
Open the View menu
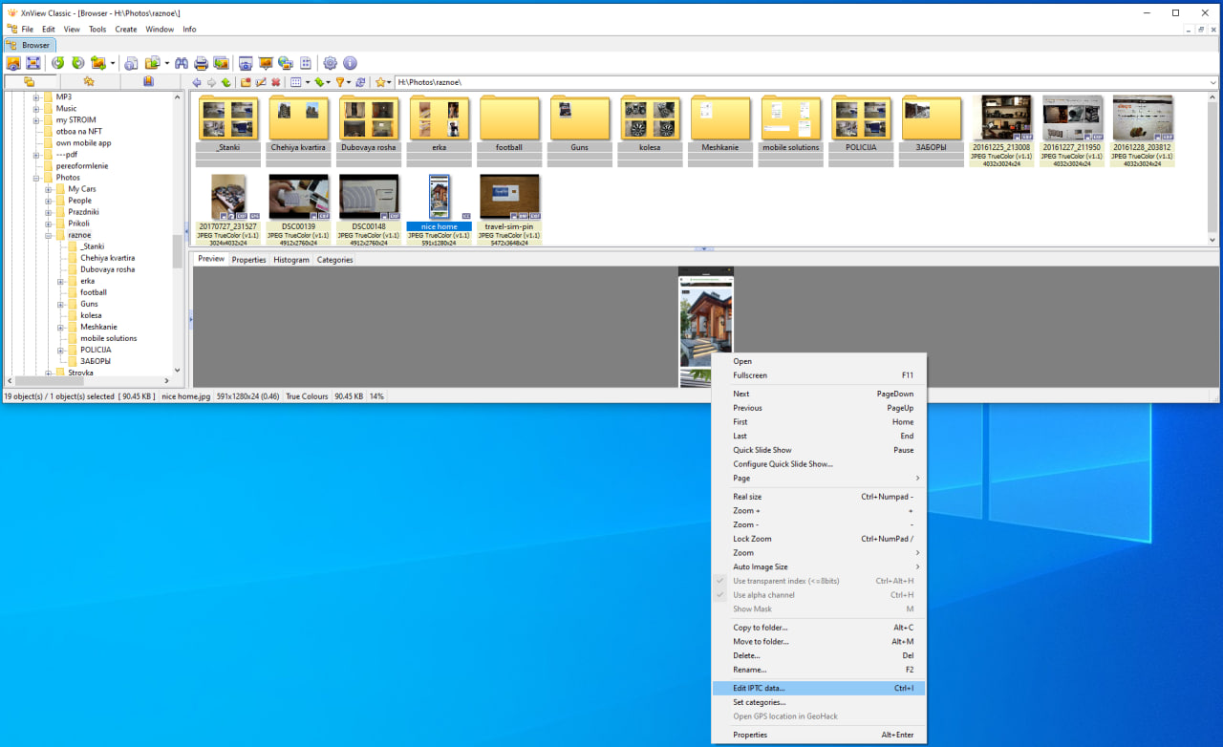click(x=72, y=29)
